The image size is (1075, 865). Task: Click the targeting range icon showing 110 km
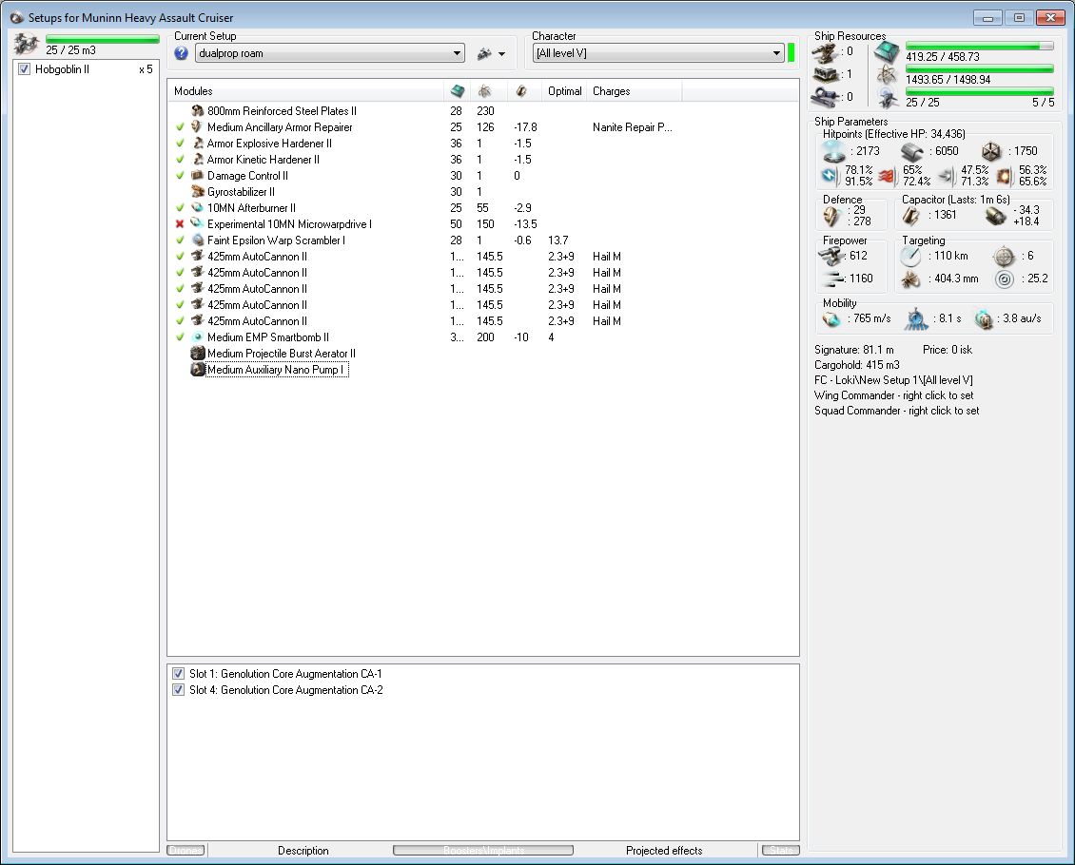(911, 256)
